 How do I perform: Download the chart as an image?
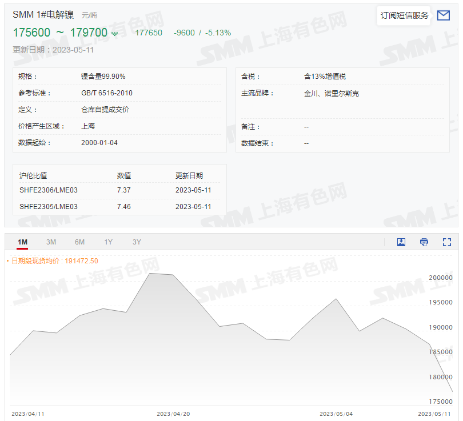pyautogui.click(x=401, y=242)
